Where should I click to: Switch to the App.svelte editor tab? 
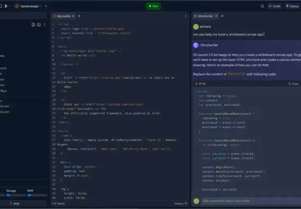tap(64, 16)
